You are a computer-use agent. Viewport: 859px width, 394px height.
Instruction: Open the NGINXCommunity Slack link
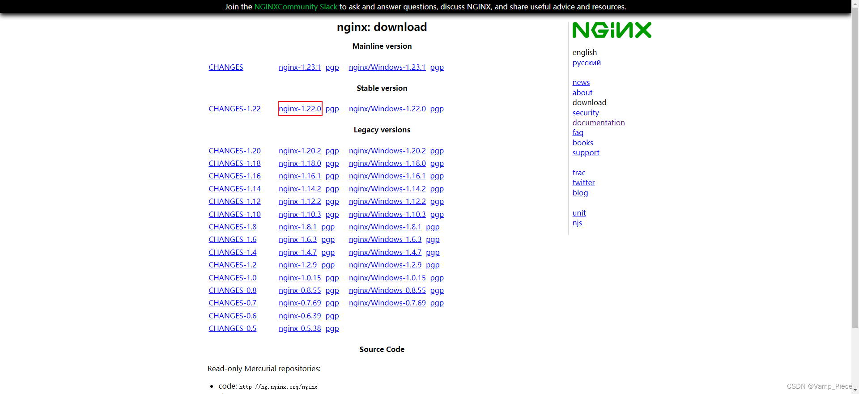pos(296,7)
